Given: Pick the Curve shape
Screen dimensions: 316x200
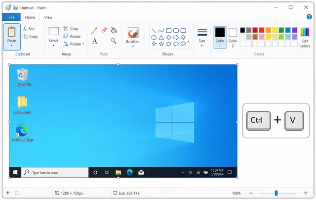Looking at the screenshot, I should click(161, 31).
